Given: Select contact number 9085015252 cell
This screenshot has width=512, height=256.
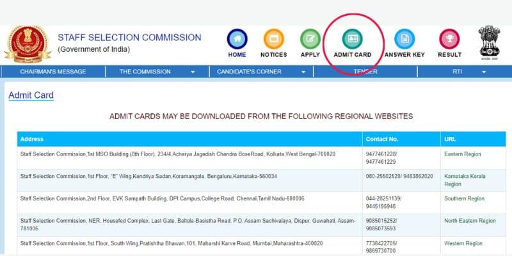Looking at the screenshot, I should coord(401,225).
